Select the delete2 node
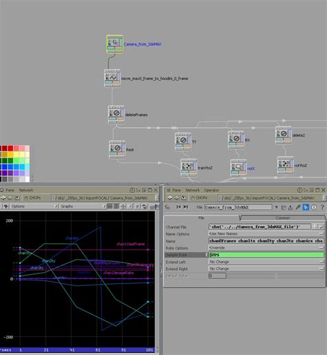This screenshot has height=355, width=327. tap(284, 135)
